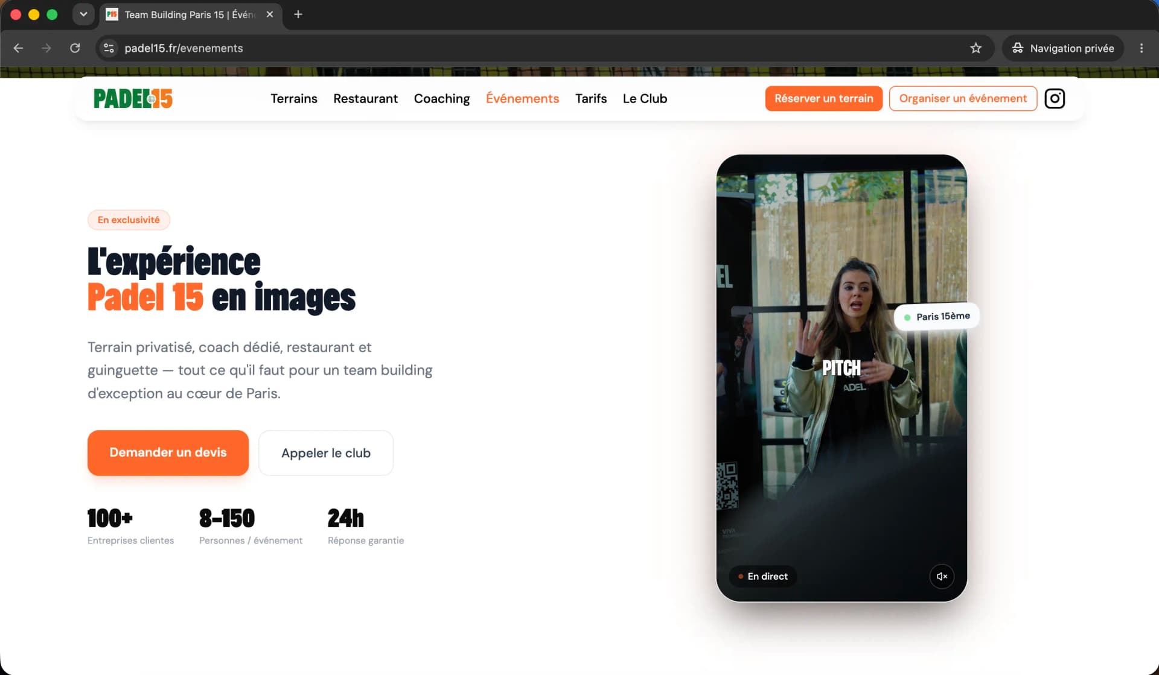
Task: Click the Navigation privée incognito indicator
Action: 1063,48
